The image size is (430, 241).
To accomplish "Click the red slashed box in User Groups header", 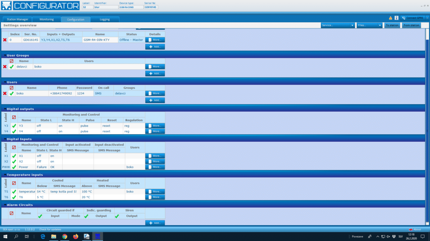I will click(11, 61).
